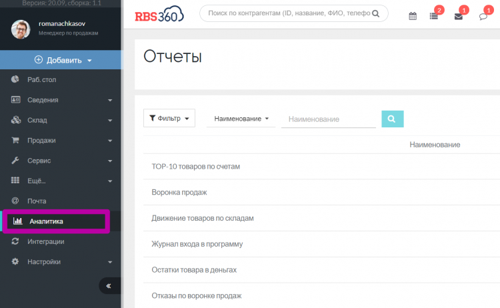Viewport: 500px width, 308px height.
Task: Open the task list icon with badge 2
Action: pyautogui.click(x=434, y=16)
